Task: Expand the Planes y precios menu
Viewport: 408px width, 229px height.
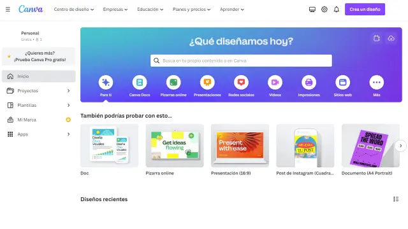Action: tap(191, 10)
